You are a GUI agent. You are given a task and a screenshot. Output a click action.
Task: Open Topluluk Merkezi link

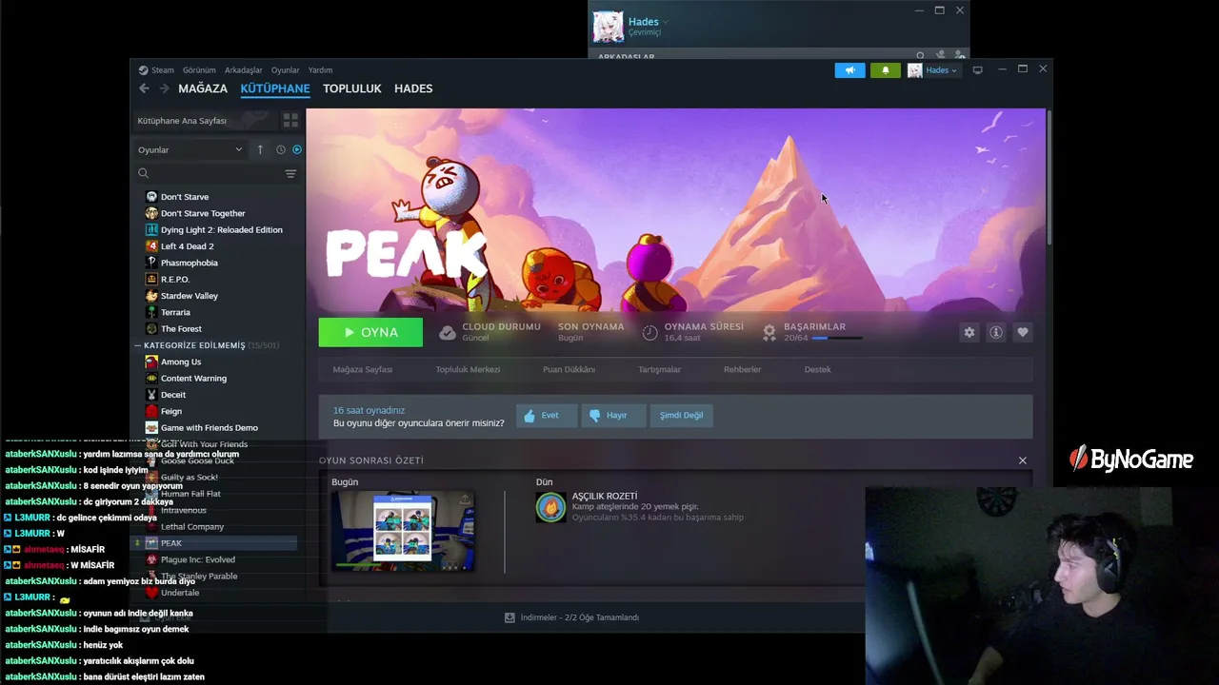pos(468,369)
